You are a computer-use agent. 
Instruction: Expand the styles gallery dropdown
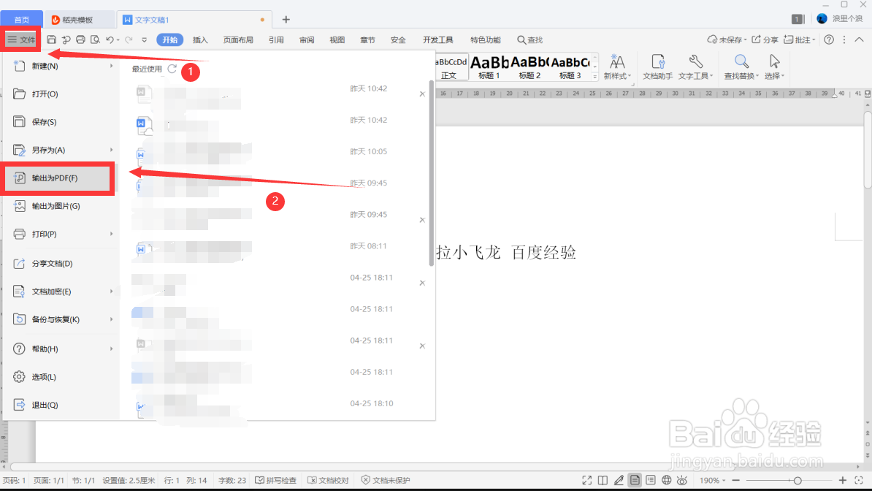594,76
